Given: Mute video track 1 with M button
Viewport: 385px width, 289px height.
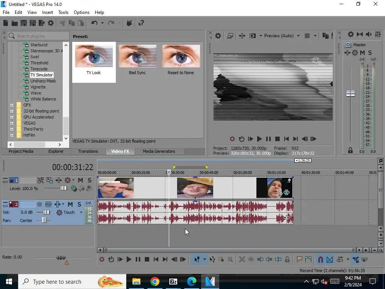Looking at the screenshot, I should point(80,180).
